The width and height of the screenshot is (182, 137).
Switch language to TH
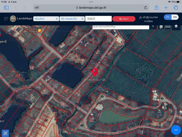click(x=167, y=17)
